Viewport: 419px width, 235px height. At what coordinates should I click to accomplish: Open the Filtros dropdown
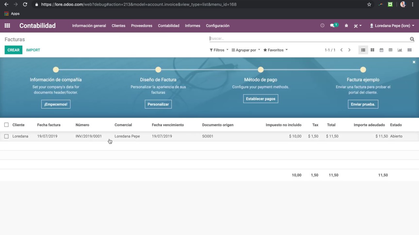coord(219,50)
